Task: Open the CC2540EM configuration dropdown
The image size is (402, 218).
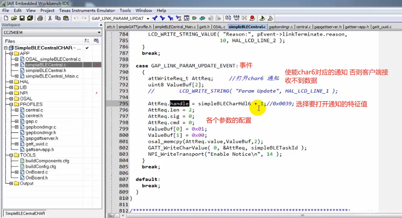Action: click(x=99, y=33)
